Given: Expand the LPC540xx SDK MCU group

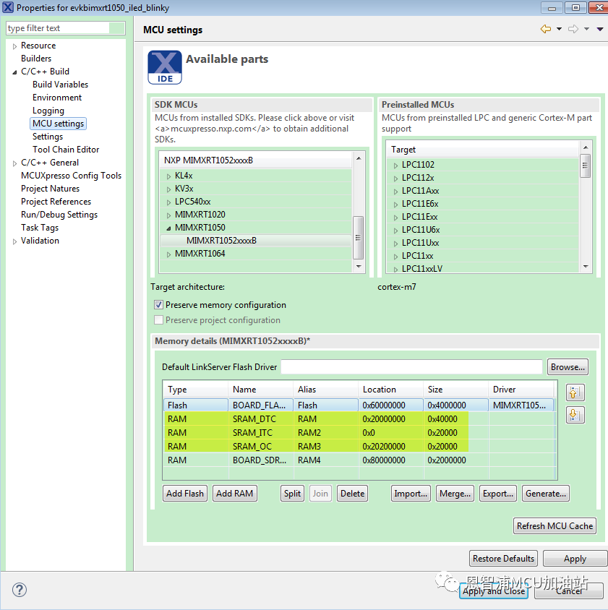Looking at the screenshot, I should [168, 202].
